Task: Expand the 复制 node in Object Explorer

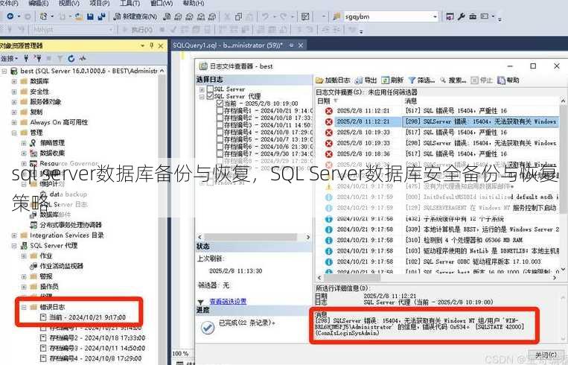Action: pos(14,112)
